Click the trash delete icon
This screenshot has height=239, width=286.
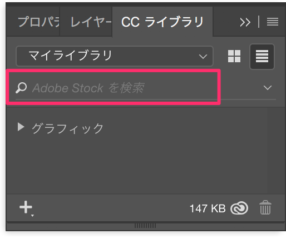pos(265,207)
